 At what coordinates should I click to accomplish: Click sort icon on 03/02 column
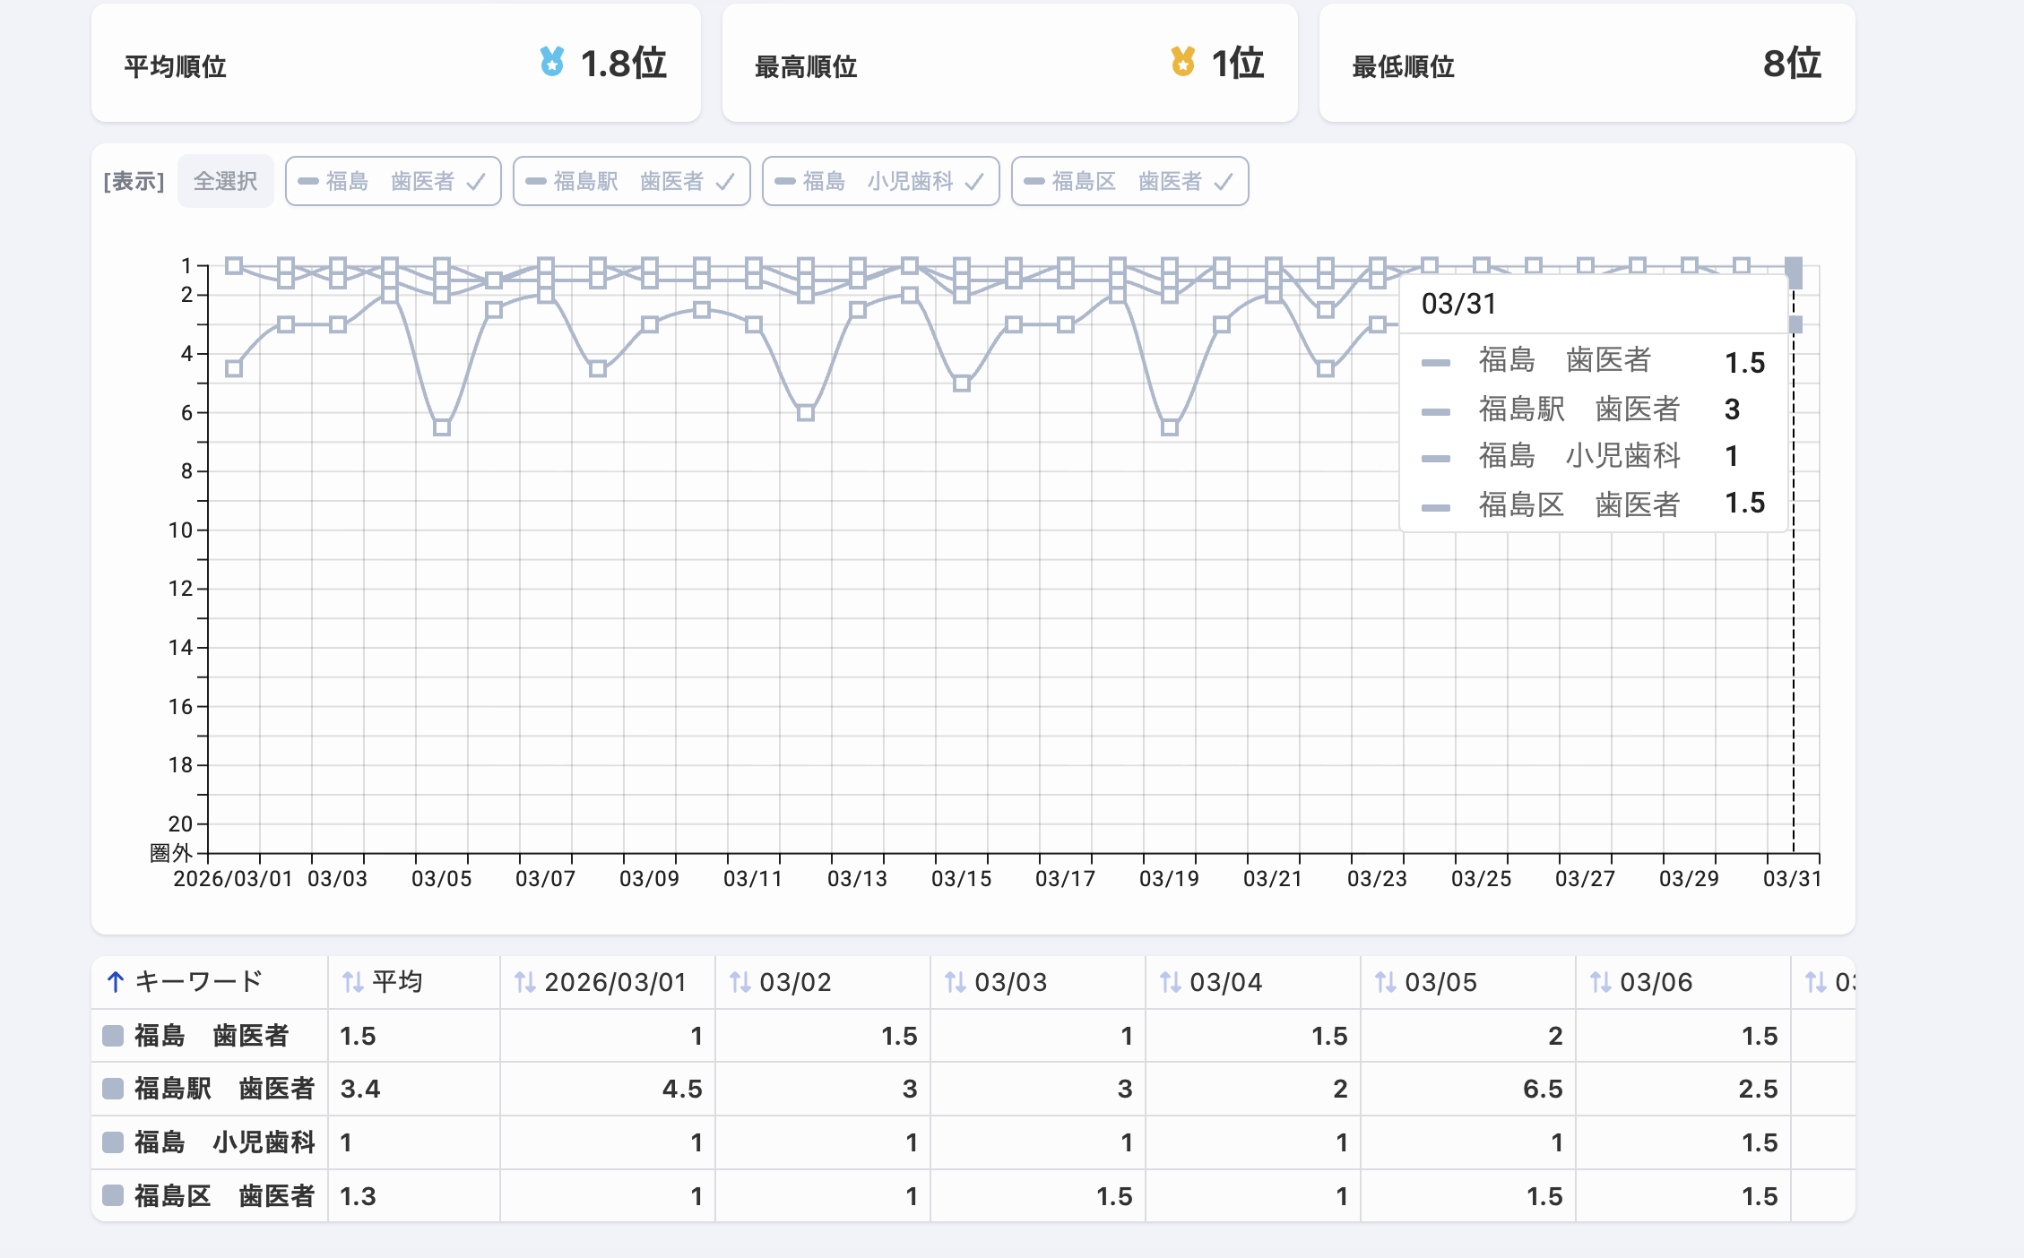pyautogui.click(x=740, y=983)
